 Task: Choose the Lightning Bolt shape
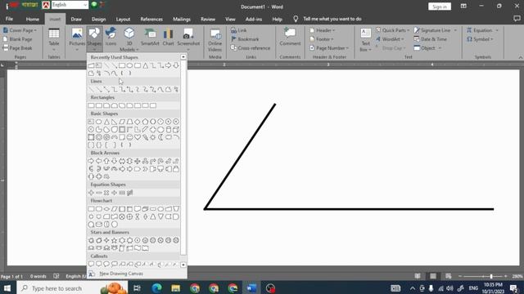(x=146, y=137)
